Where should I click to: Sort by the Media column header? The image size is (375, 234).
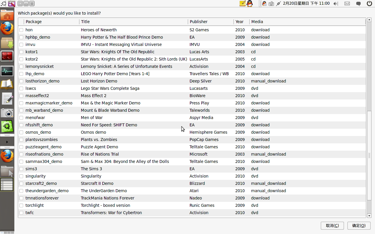tap(308, 22)
